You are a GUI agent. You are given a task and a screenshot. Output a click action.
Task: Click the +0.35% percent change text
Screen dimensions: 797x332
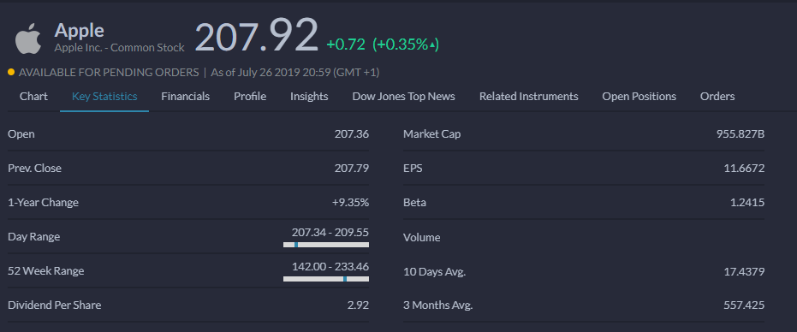coord(401,44)
